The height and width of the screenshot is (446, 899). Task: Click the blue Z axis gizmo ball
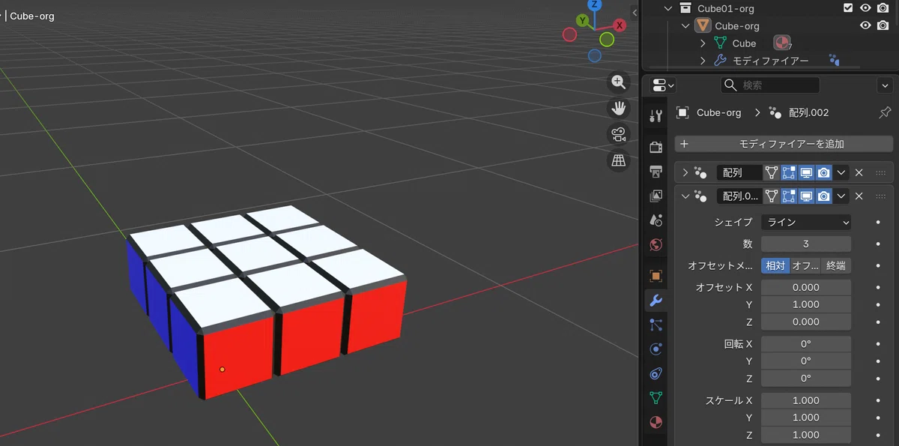[595, 4]
